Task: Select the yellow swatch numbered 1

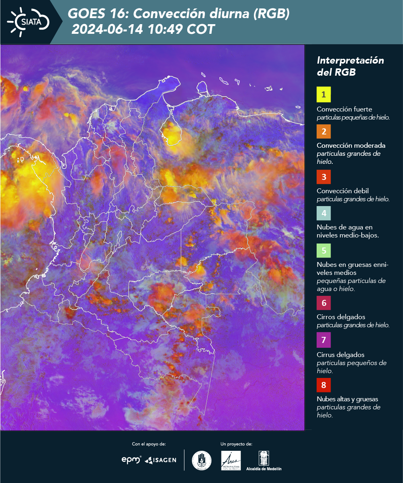Action: pos(323,95)
